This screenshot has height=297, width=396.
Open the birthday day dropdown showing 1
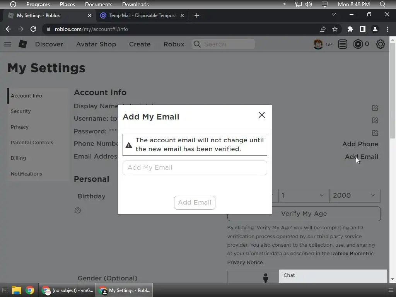click(x=304, y=195)
